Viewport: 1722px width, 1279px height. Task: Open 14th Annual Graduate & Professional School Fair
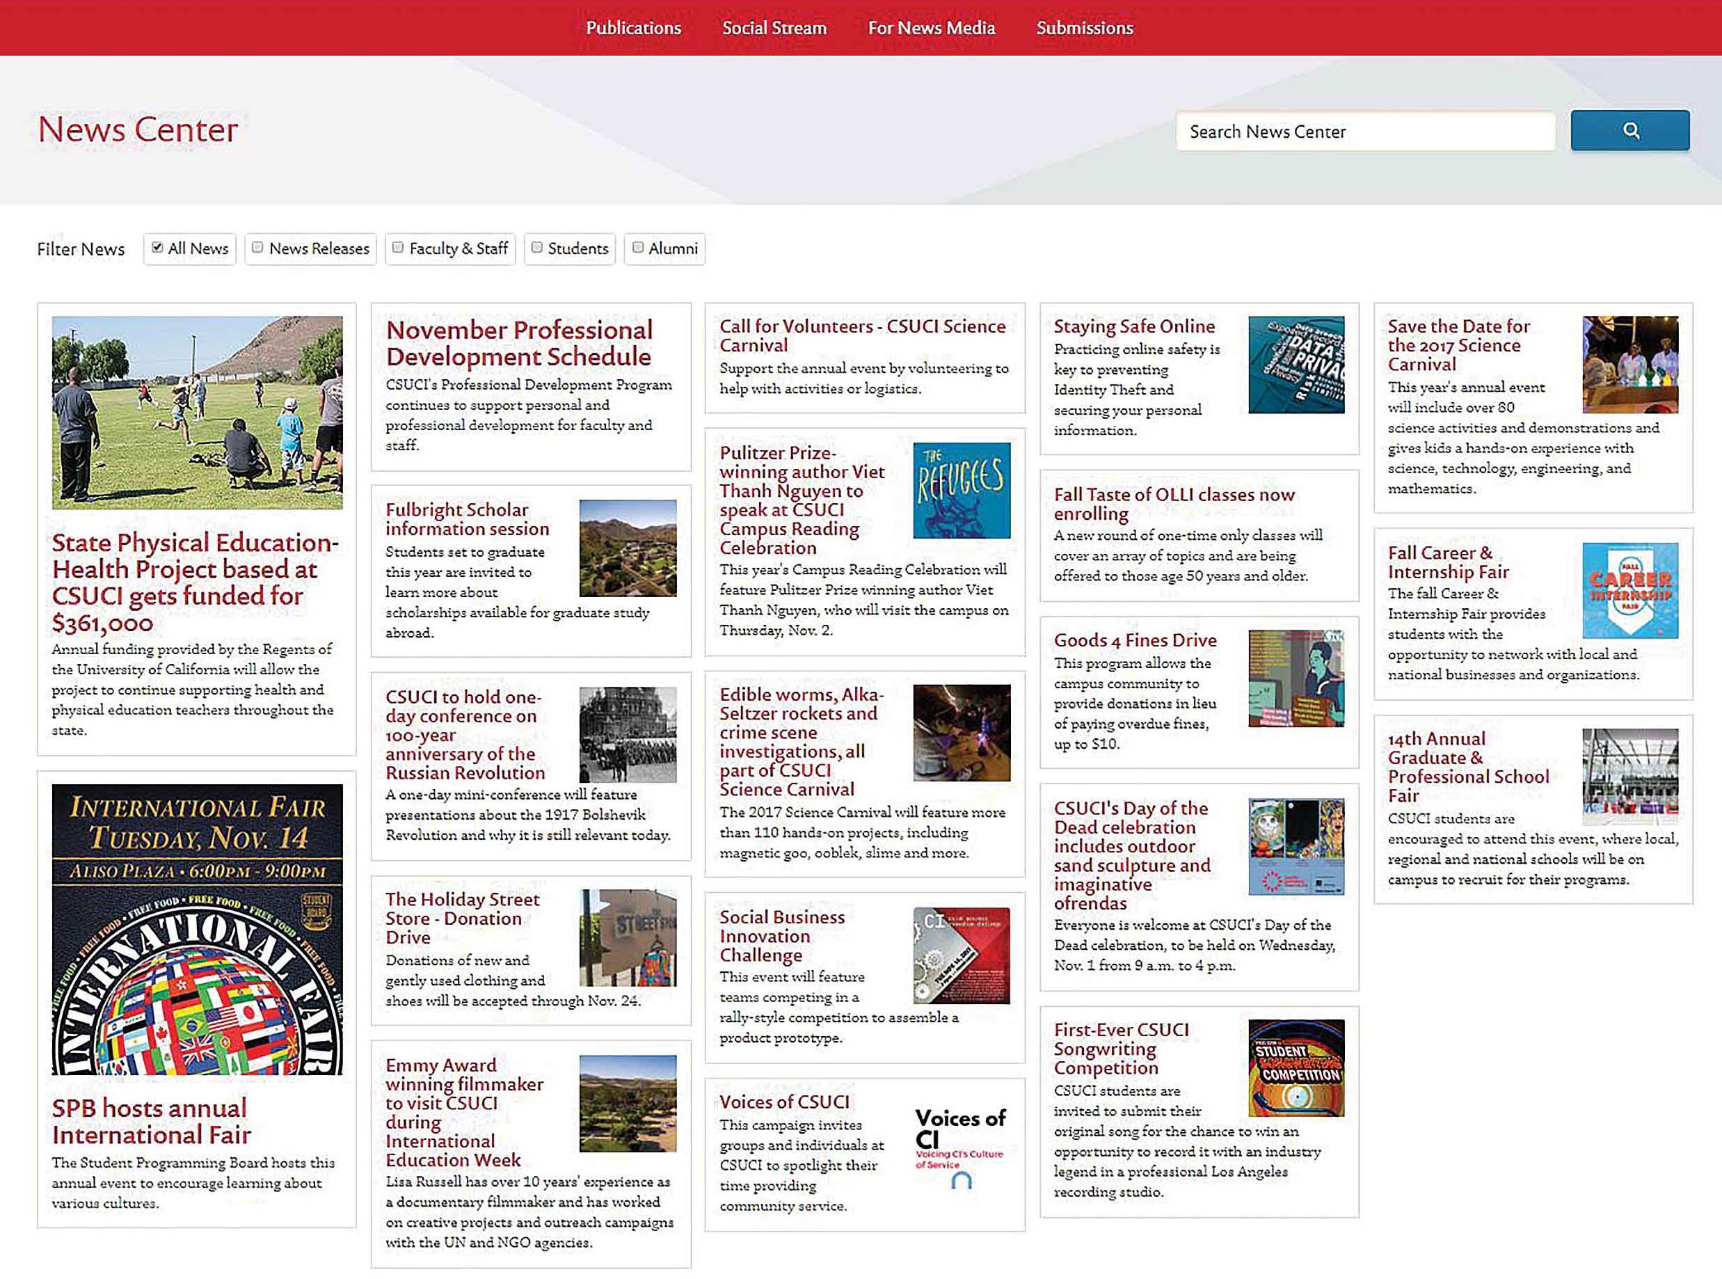pyautogui.click(x=1468, y=768)
